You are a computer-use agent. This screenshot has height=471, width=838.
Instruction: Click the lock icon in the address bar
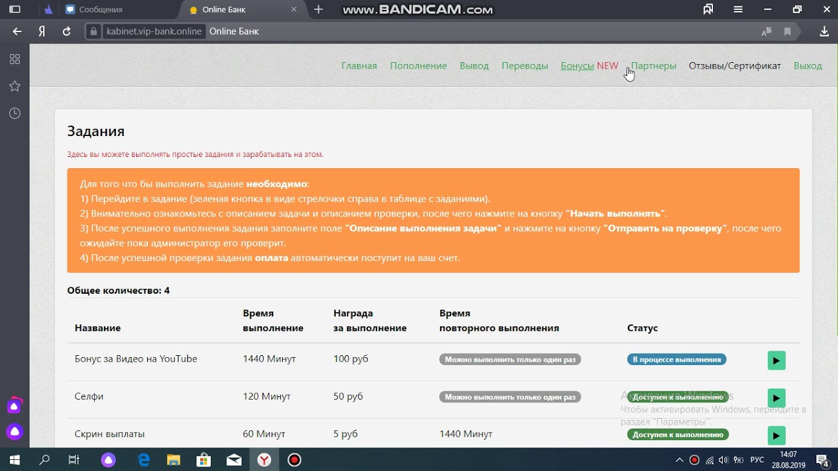(94, 31)
